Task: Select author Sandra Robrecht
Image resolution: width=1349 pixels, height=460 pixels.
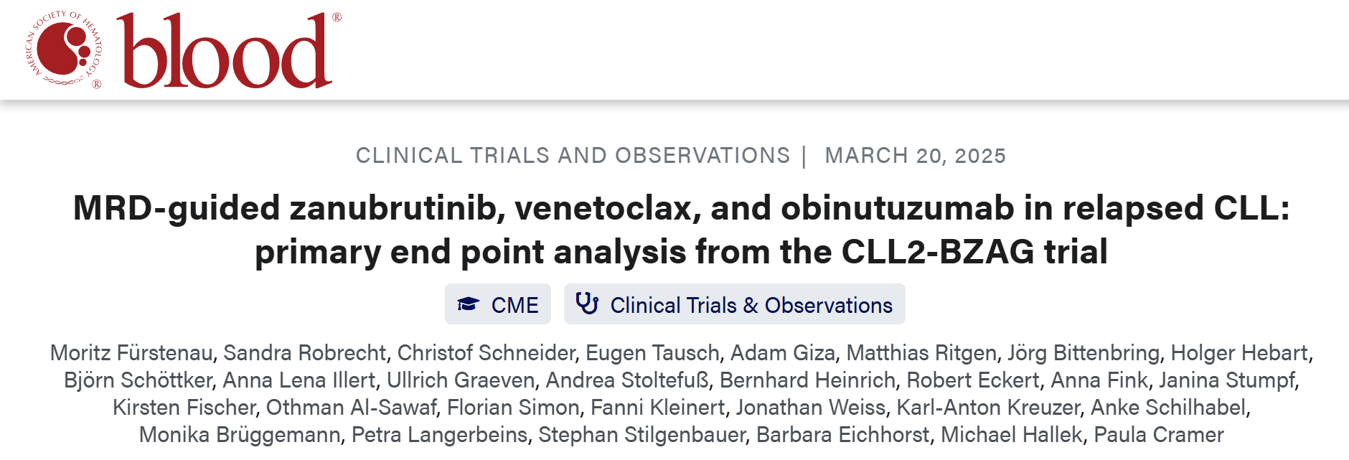Action: tap(304, 353)
